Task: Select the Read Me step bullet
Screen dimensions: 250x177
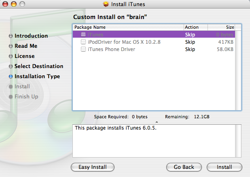Action: pos(11,46)
